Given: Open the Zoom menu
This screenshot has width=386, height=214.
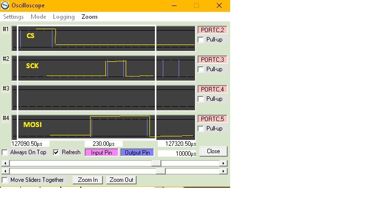Looking at the screenshot, I should point(90,17).
